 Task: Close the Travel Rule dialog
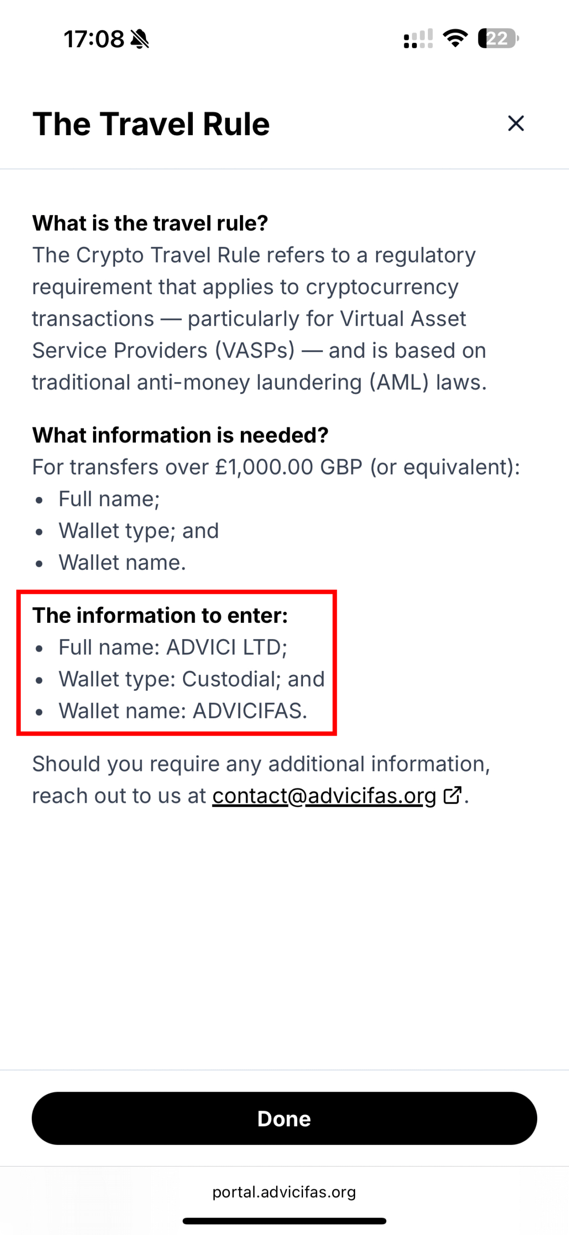516,123
